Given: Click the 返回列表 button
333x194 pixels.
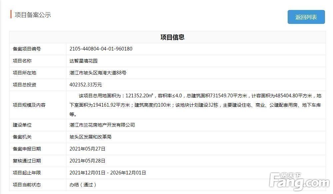Looking at the screenshot, I should [x=306, y=17].
